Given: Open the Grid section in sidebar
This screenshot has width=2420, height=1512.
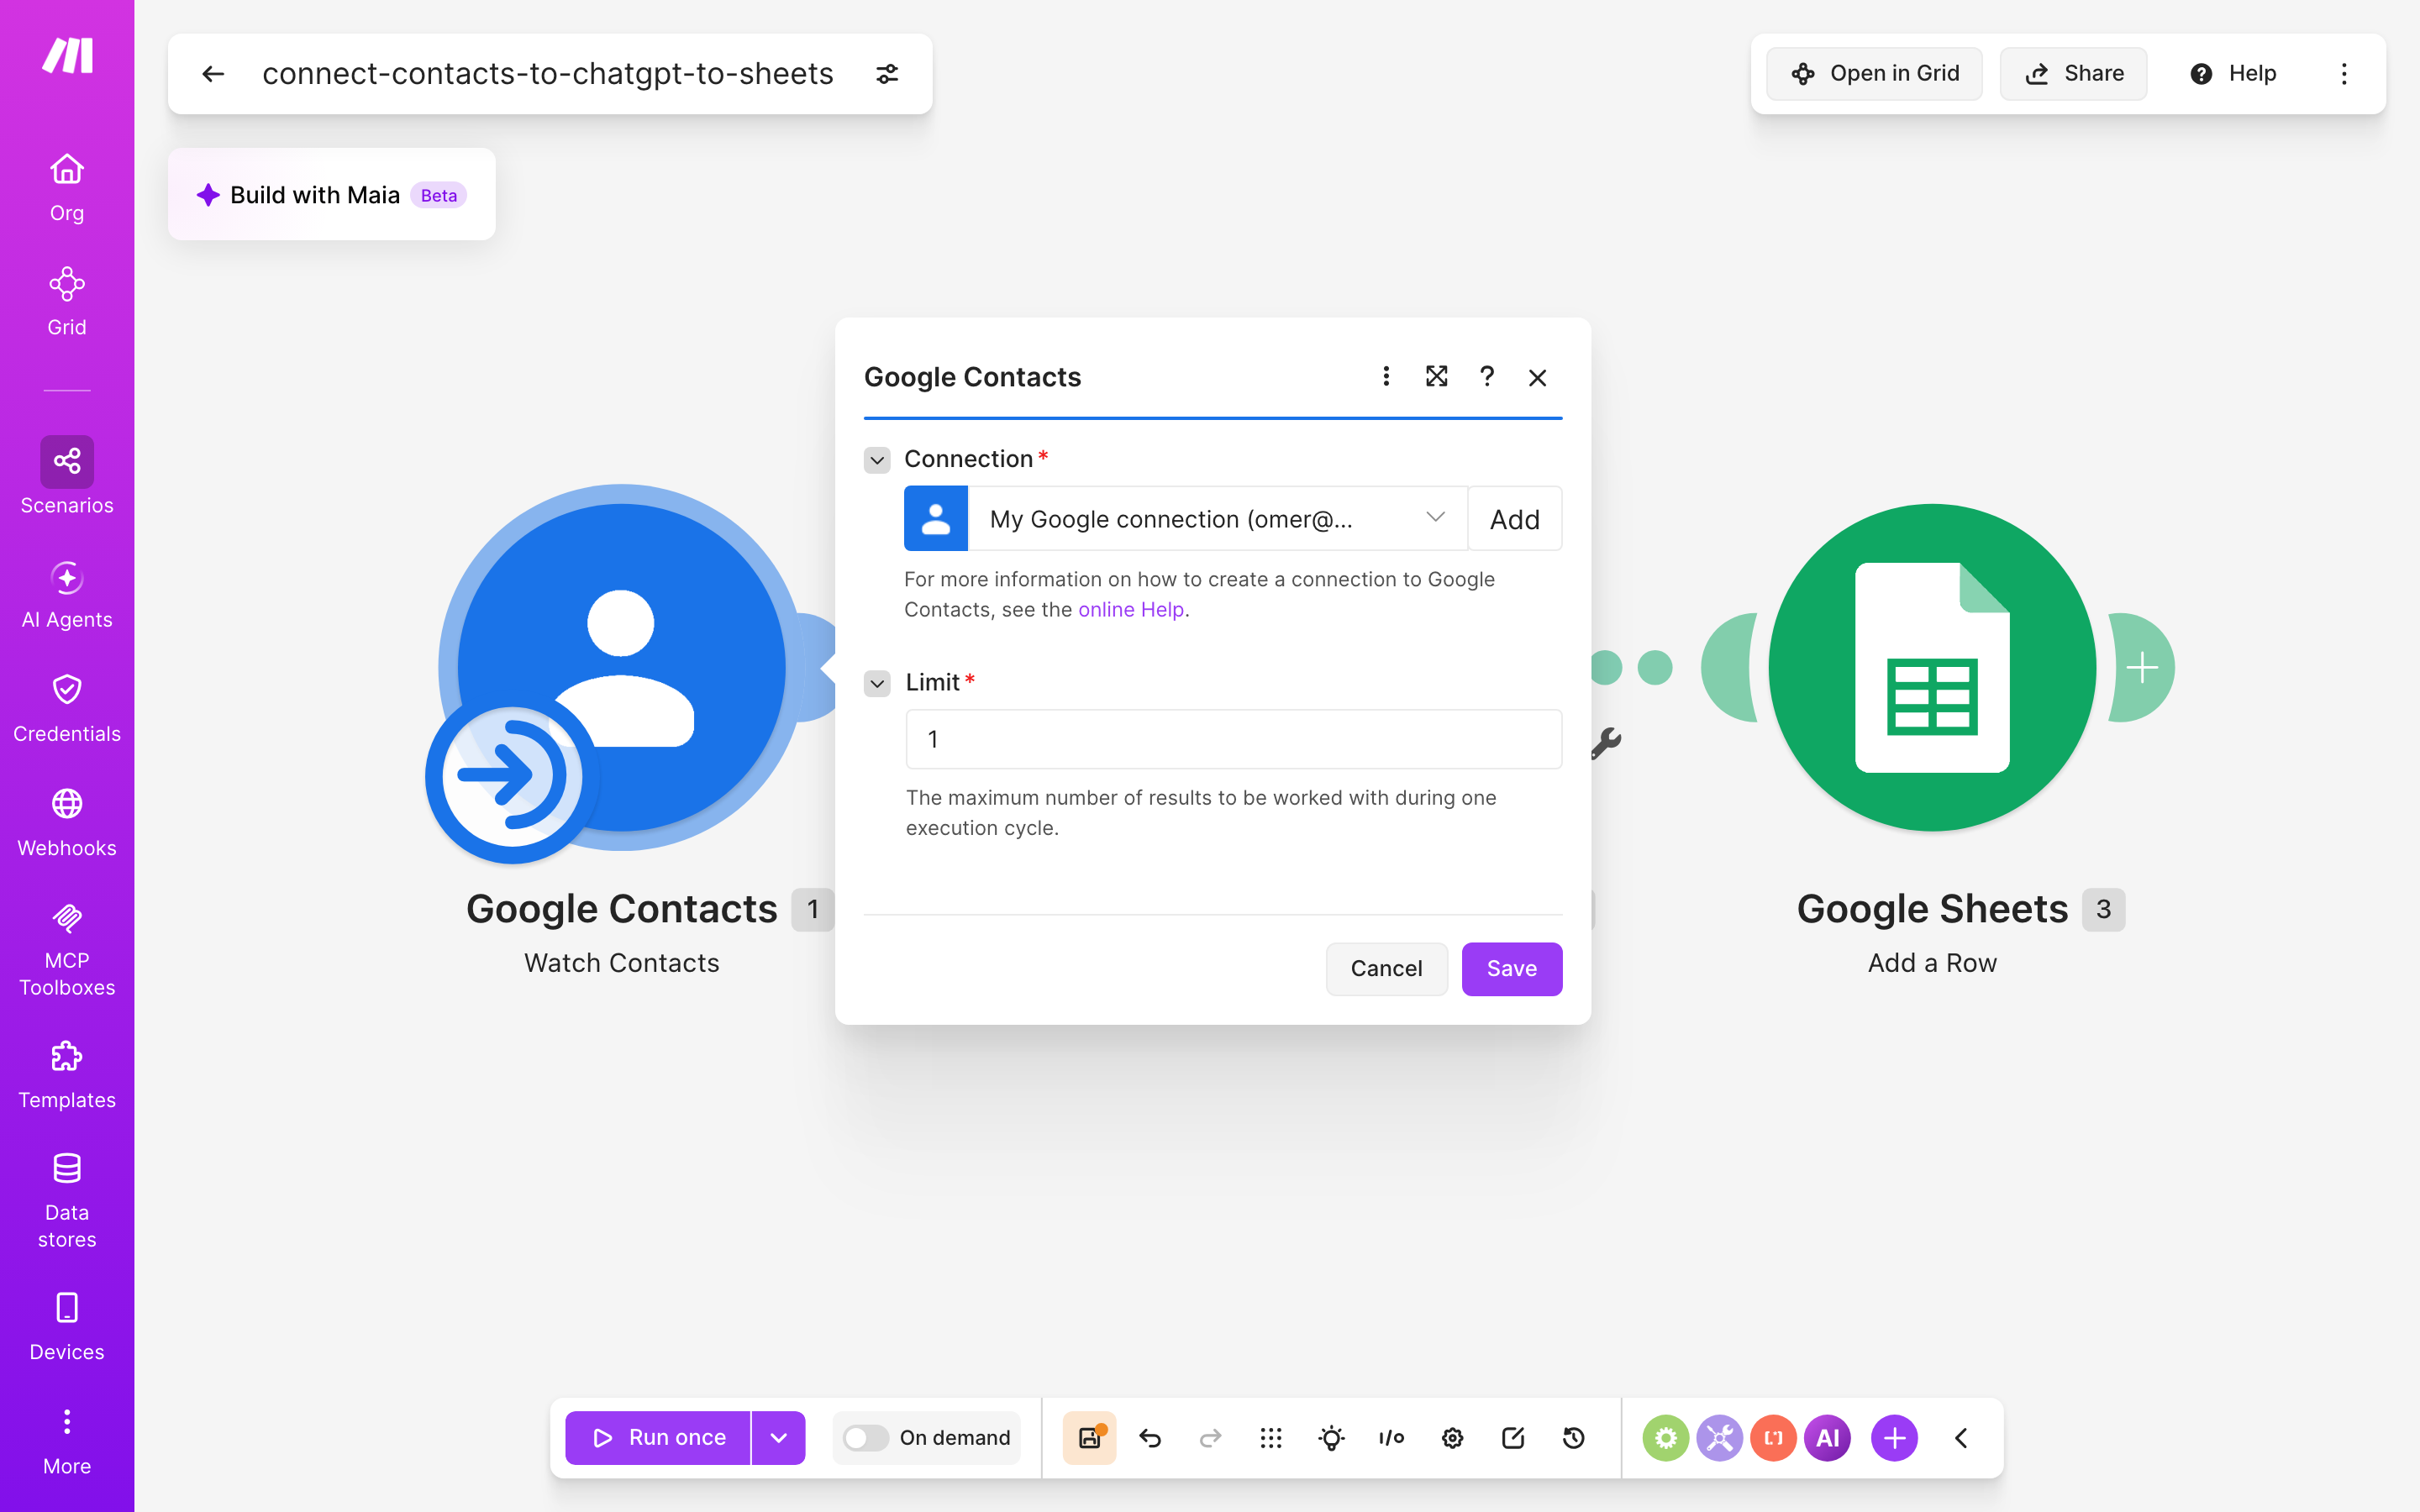Looking at the screenshot, I should (x=67, y=301).
